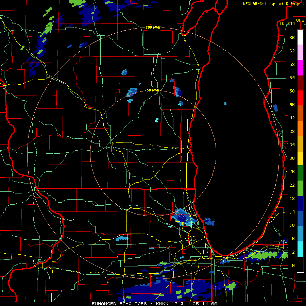Click the legend value "6"
This screenshot has height=306, width=306.
pyautogui.click(x=293, y=239)
